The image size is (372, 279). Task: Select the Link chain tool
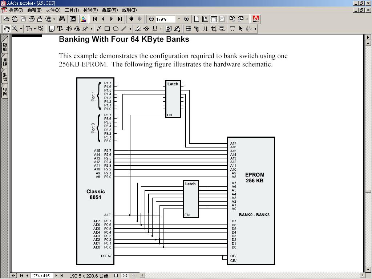(197, 29)
